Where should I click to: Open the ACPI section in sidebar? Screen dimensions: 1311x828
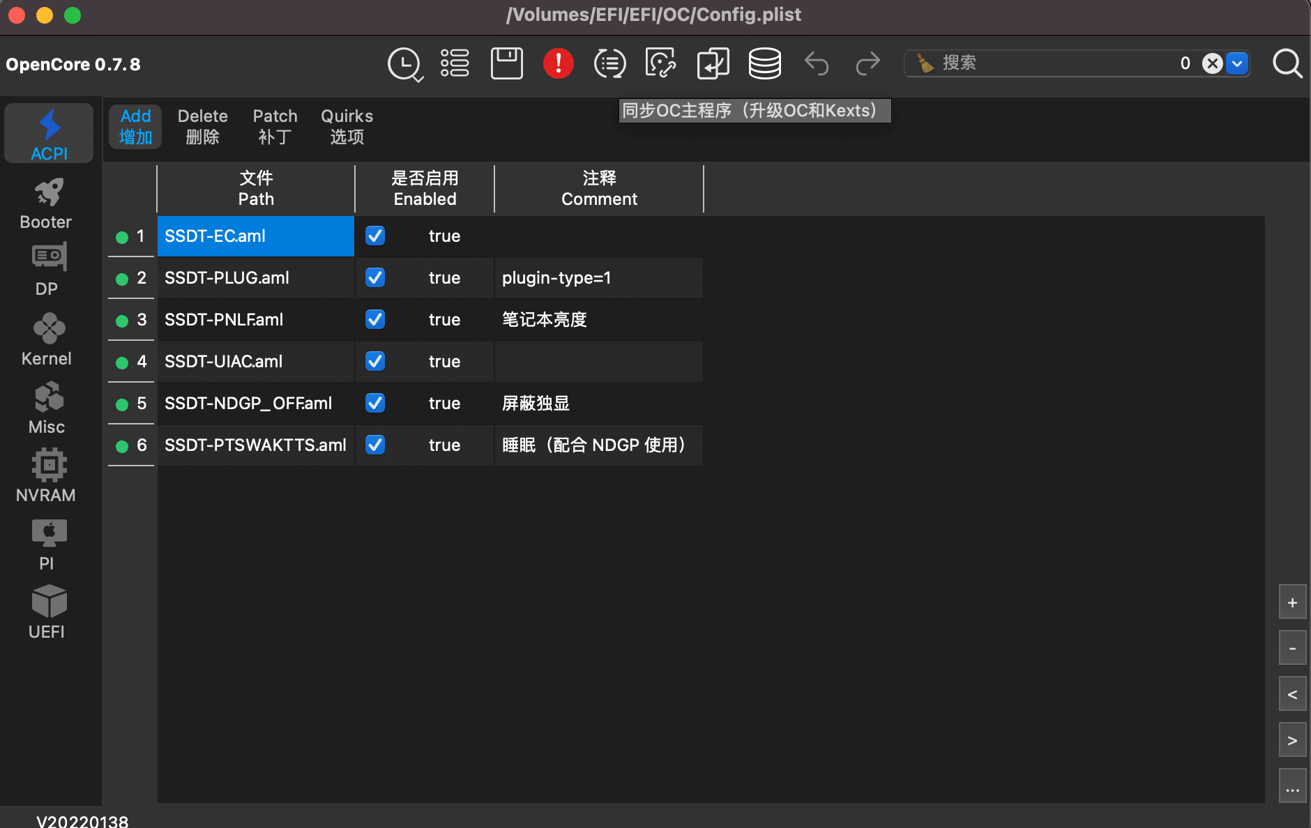(x=49, y=134)
